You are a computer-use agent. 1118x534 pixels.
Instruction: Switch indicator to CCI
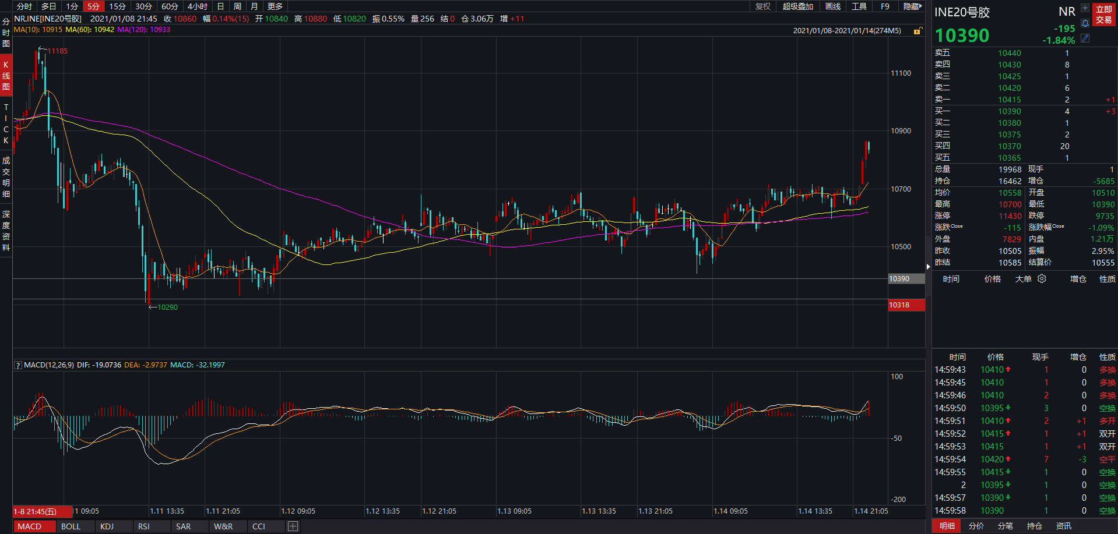pos(258,526)
